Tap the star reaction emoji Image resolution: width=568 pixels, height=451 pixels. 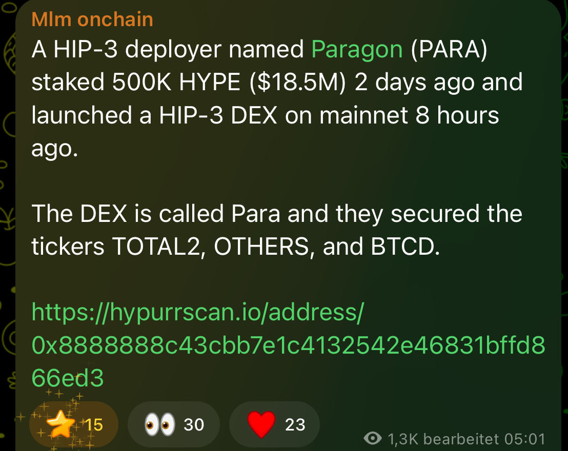click(x=60, y=424)
